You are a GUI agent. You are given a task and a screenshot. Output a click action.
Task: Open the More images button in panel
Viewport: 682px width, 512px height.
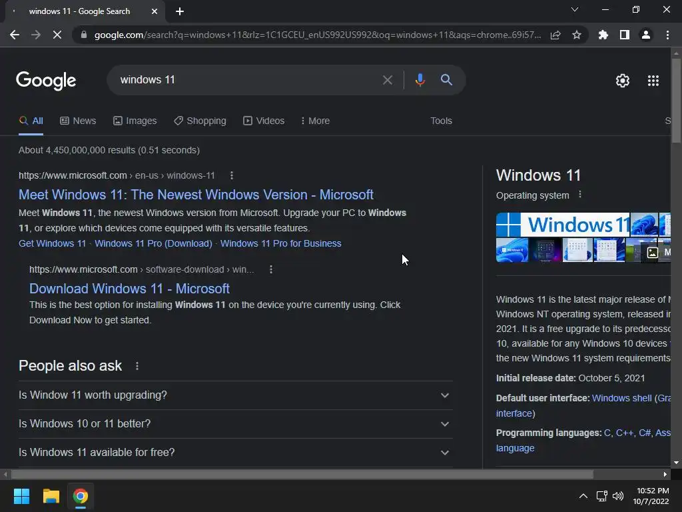[x=659, y=253]
